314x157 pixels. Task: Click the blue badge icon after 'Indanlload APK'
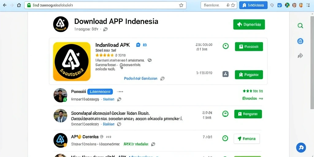(x=138, y=45)
